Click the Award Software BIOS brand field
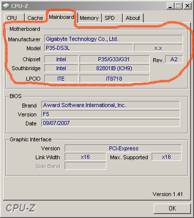This screenshot has height=218, width=194. 110,105
